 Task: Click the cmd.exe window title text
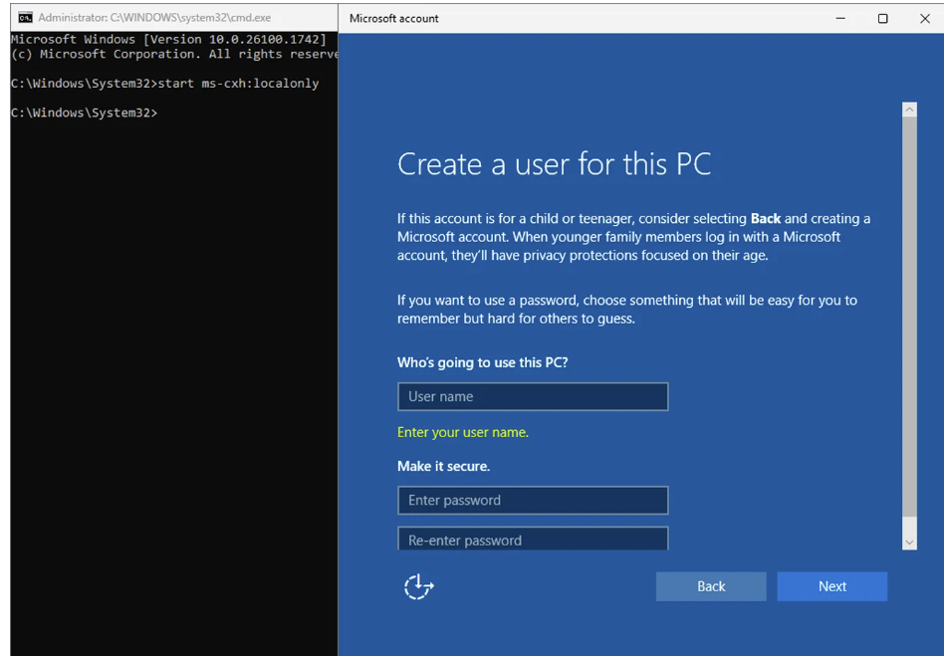[154, 18]
